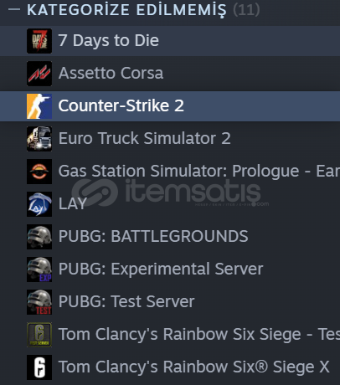Select the 7 Days to Die entry

point(170,41)
